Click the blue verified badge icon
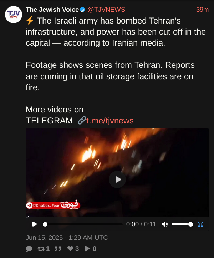This screenshot has height=258, width=214. tap(82, 10)
